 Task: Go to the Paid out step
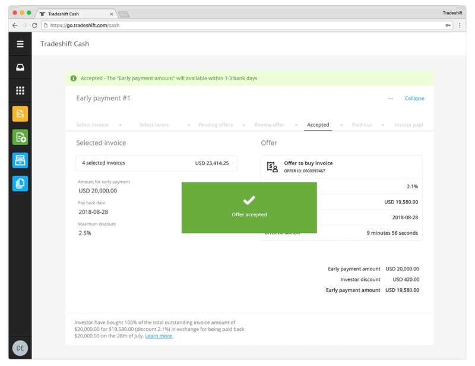[x=362, y=125]
